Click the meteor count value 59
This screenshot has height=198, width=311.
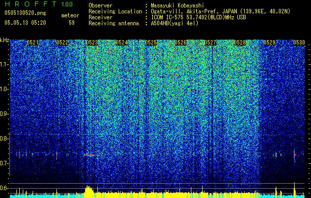[72, 23]
